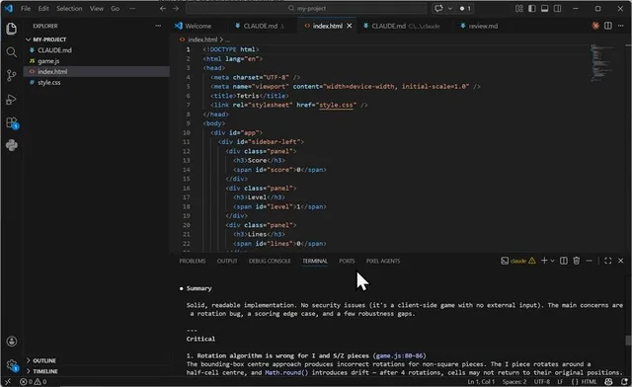Open Explorer Views and More Actions
The height and width of the screenshot is (387, 632).
(x=158, y=26)
